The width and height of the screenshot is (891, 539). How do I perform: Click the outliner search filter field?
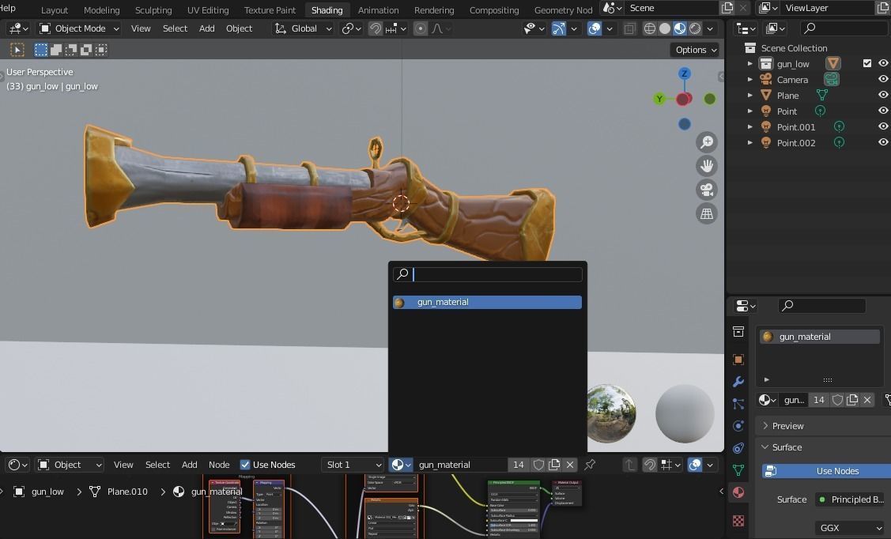(844, 27)
